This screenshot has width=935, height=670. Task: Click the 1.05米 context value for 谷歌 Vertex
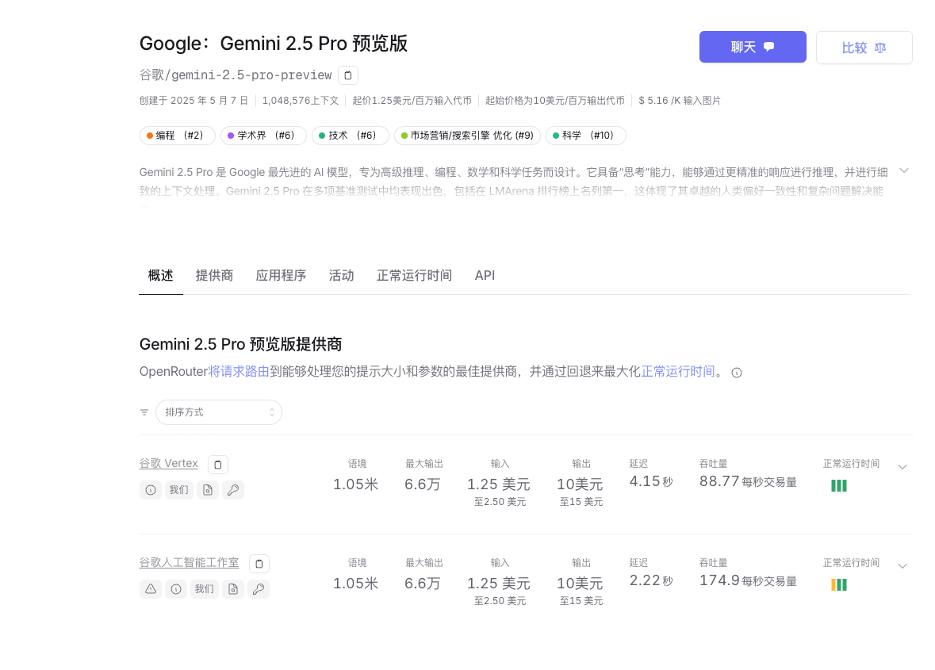[x=356, y=484]
